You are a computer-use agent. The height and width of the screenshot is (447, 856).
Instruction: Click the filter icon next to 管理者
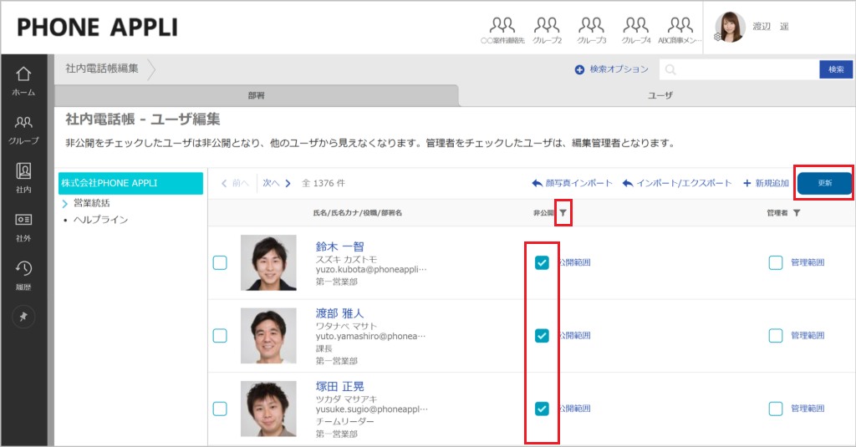click(x=797, y=214)
